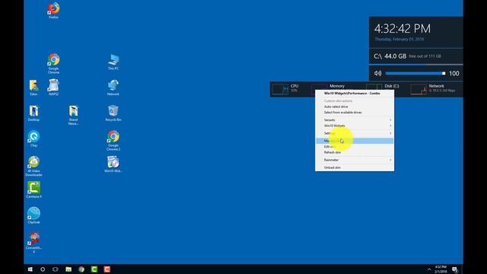This screenshot has height=274, width=487.
Task: Click the CPU graph in performance widget
Action: tap(281, 90)
